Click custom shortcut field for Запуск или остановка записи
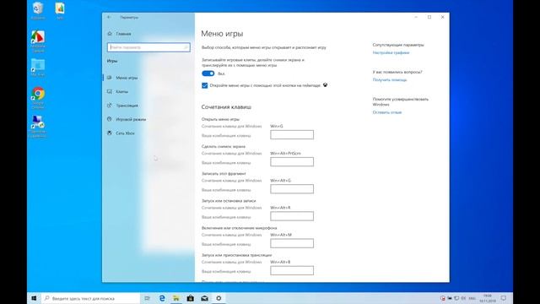Viewport: 540px width, 304px height. 292,216
